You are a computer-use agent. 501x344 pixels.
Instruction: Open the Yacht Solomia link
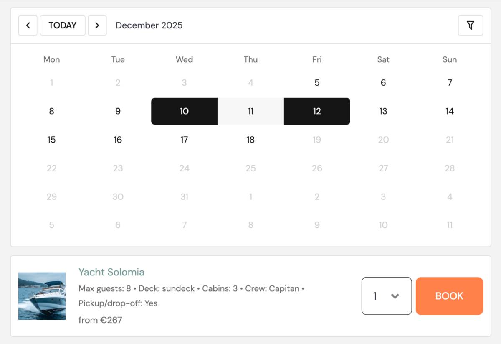coord(111,272)
